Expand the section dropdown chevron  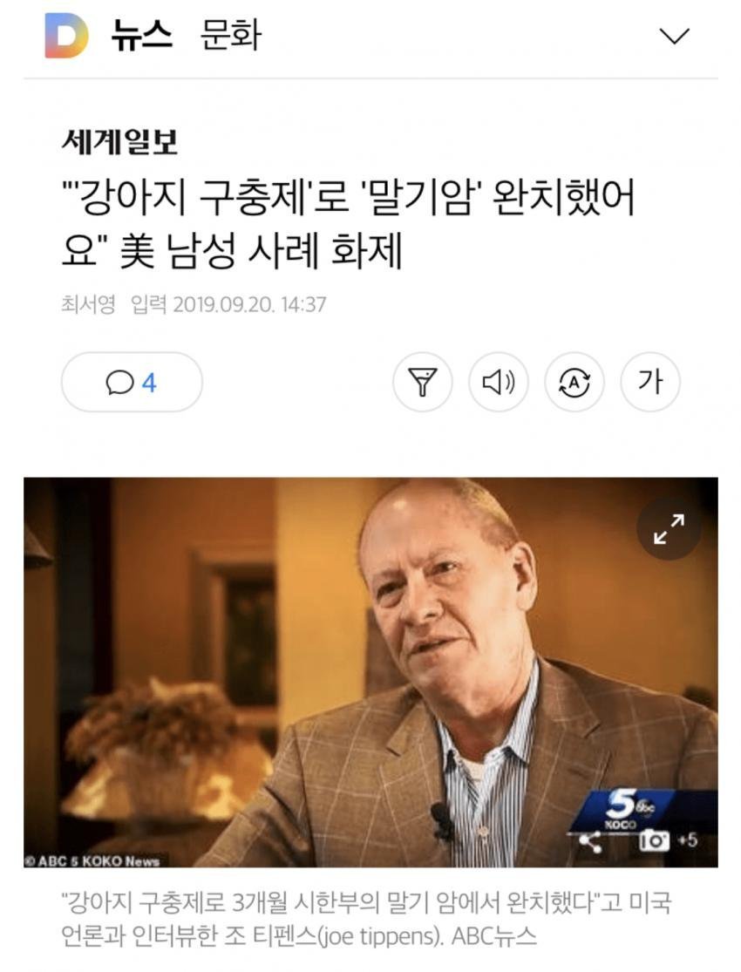coord(674,36)
